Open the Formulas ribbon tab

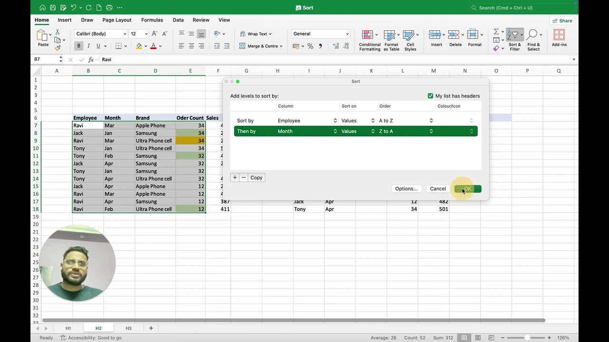[x=152, y=20]
